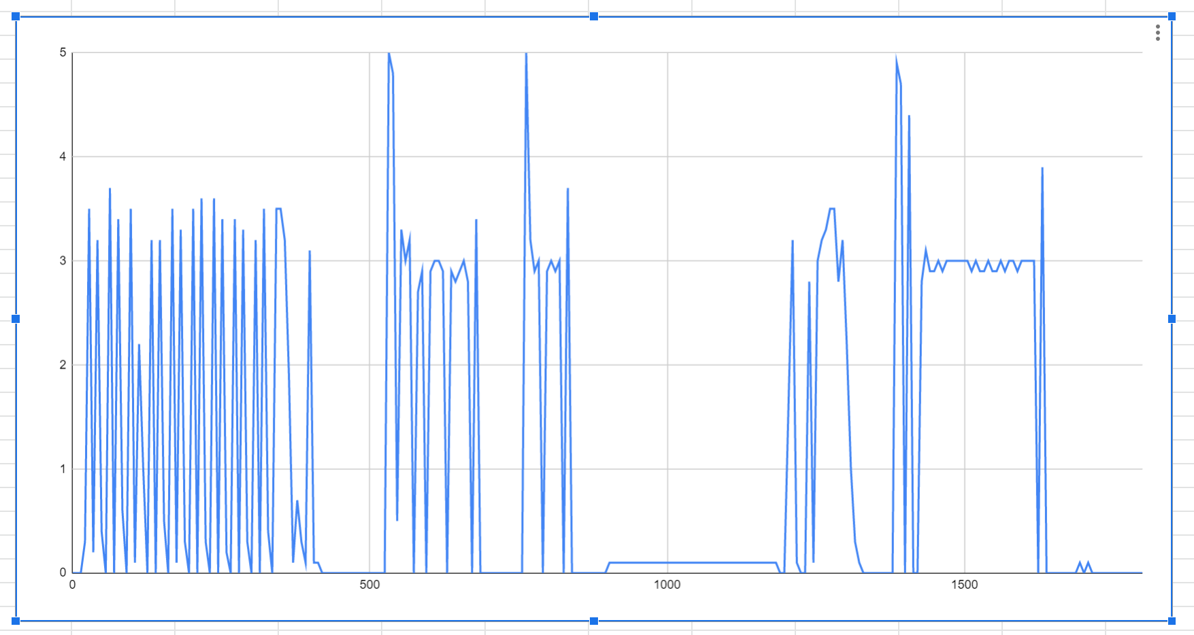Viewport: 1194px width, 635px height.
Task: Click the bottom-center chart resize handle
Action: pos(594,621)
